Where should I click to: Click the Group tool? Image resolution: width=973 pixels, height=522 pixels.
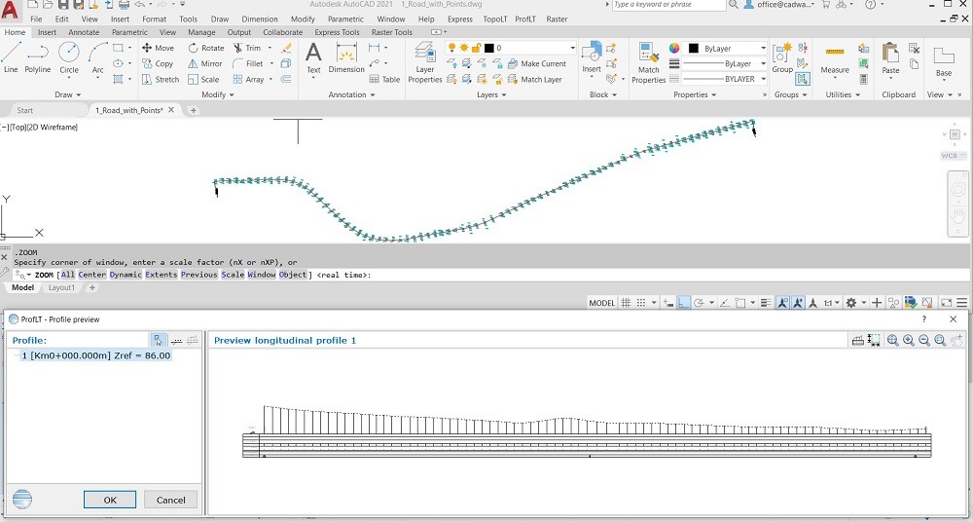(782, 58)
